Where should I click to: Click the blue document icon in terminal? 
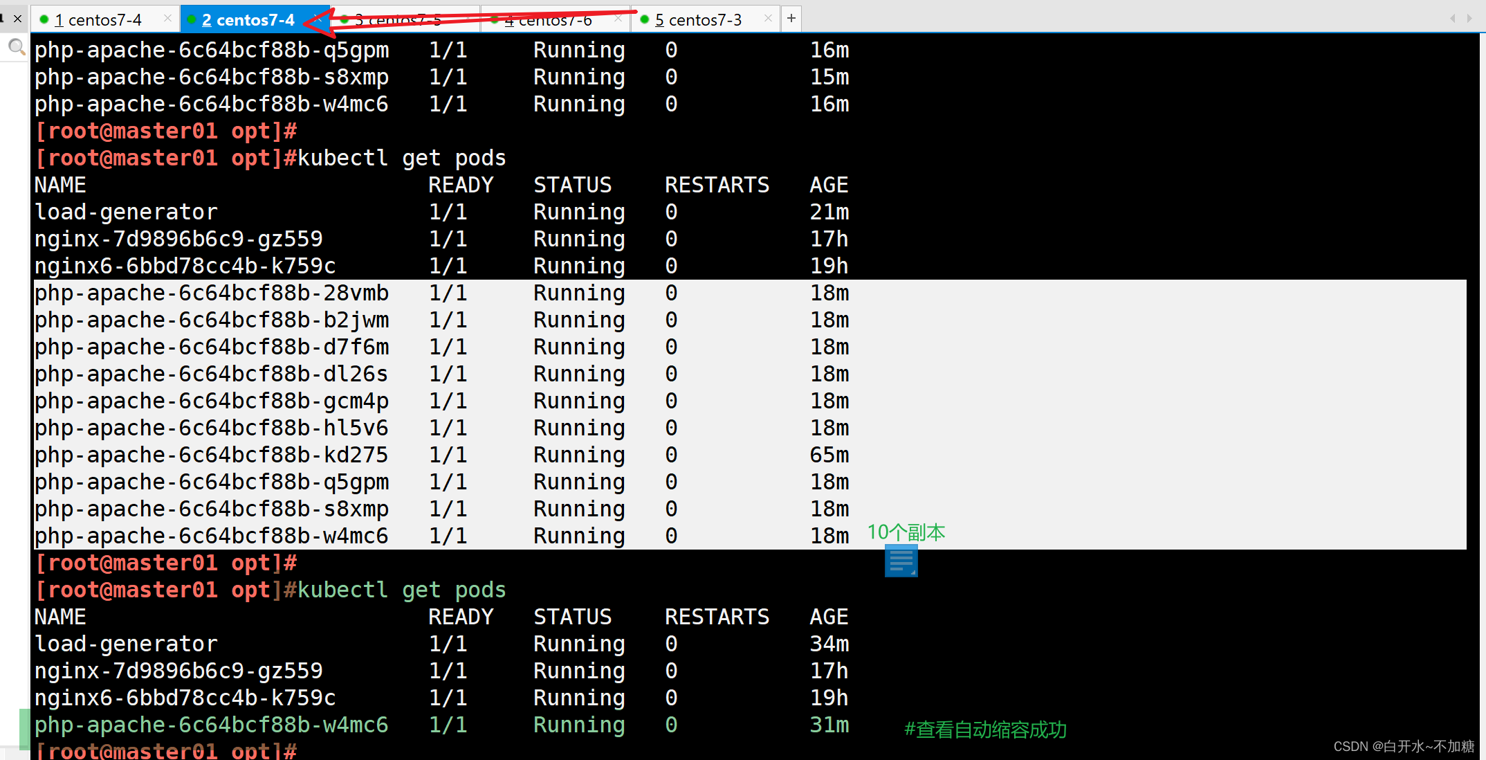pos(901,560)
